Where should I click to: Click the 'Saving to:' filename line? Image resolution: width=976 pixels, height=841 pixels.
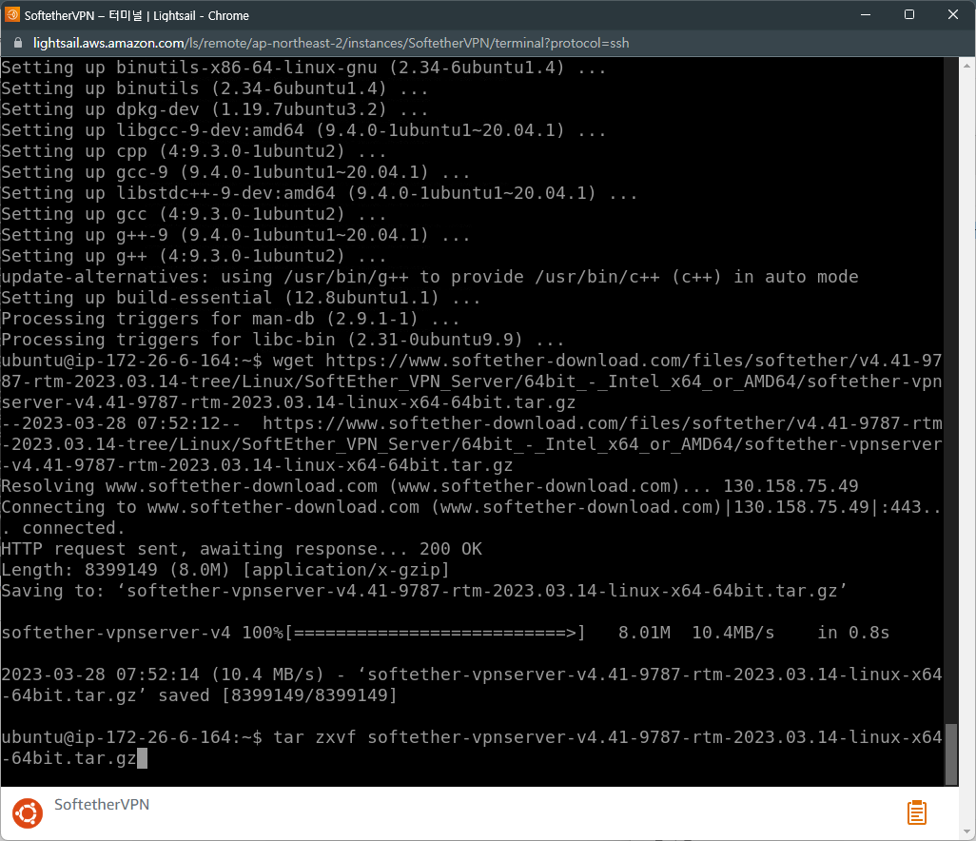coord(424,591)
